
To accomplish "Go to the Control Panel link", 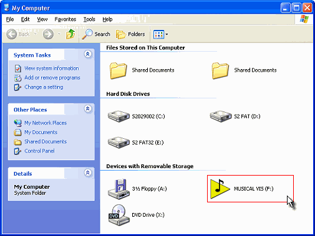I will (x=39, y=151).
